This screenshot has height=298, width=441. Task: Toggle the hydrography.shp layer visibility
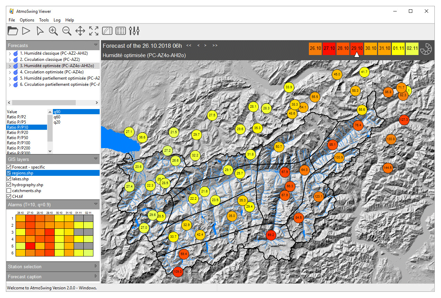[9, 185]
